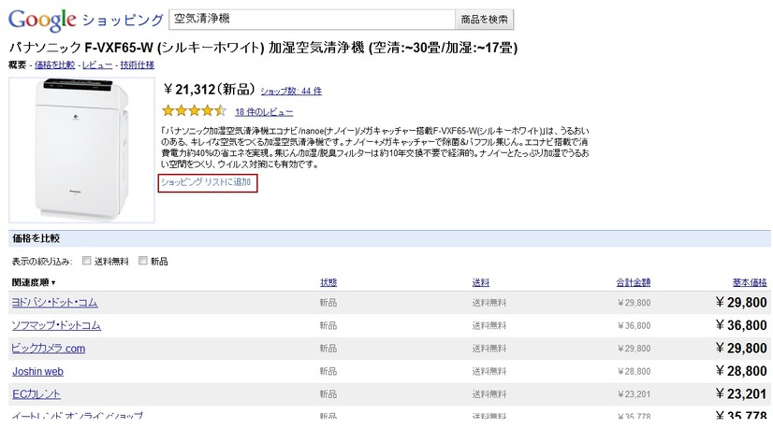Select the 概要 tab label
Screen dimensions: 773x428
[17, 64]
